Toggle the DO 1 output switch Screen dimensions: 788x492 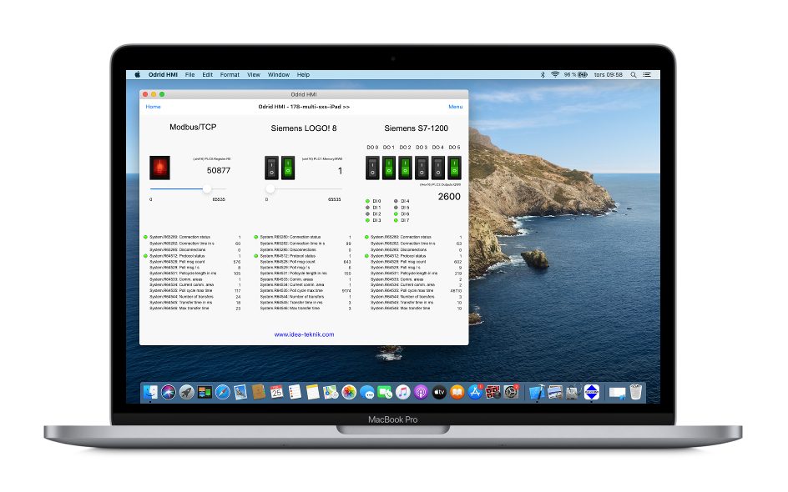coord(389,168)
